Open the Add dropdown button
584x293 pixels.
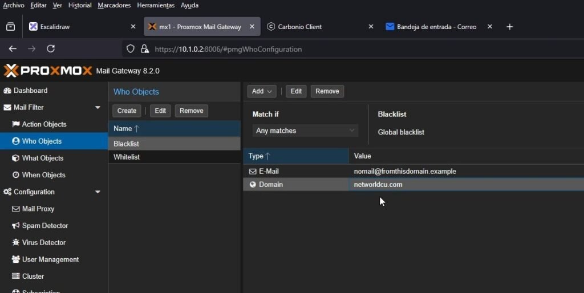tap(262, 91)
